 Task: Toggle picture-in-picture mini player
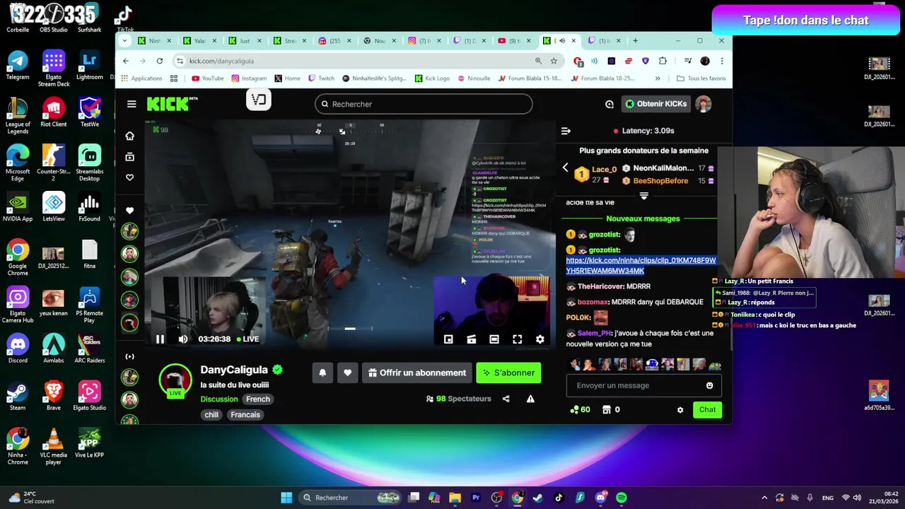tap(448, 340)
